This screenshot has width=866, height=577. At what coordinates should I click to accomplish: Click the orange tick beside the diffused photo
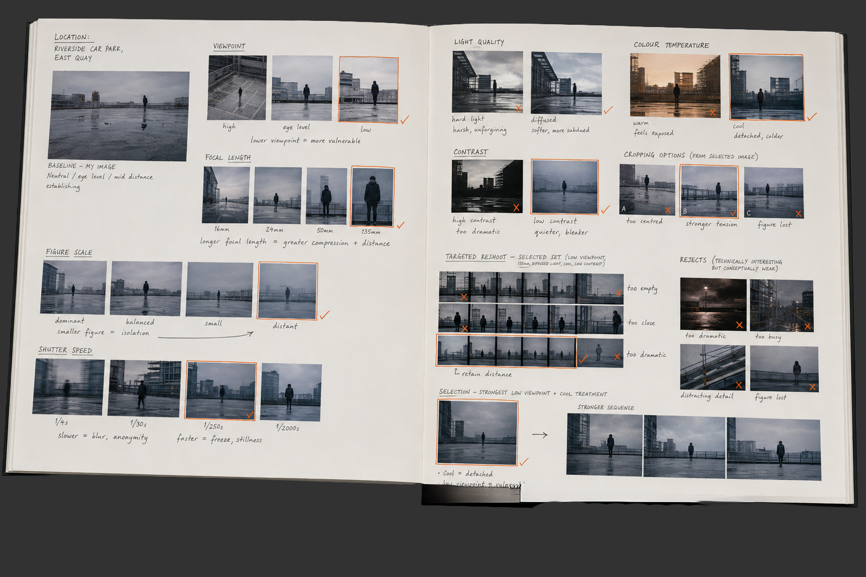pyautogui.click(x=608, y=111)
